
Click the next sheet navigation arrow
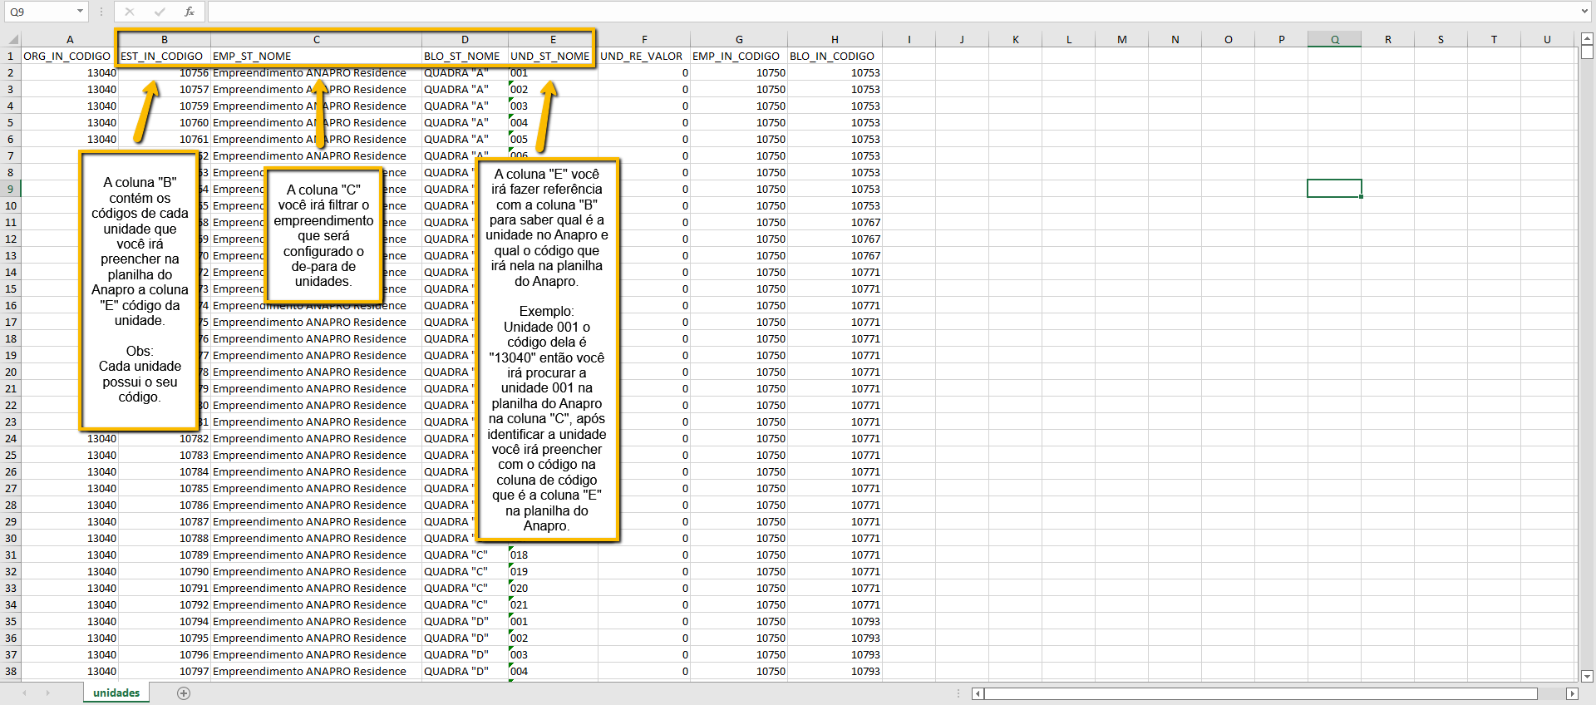[x=47, y=693]
